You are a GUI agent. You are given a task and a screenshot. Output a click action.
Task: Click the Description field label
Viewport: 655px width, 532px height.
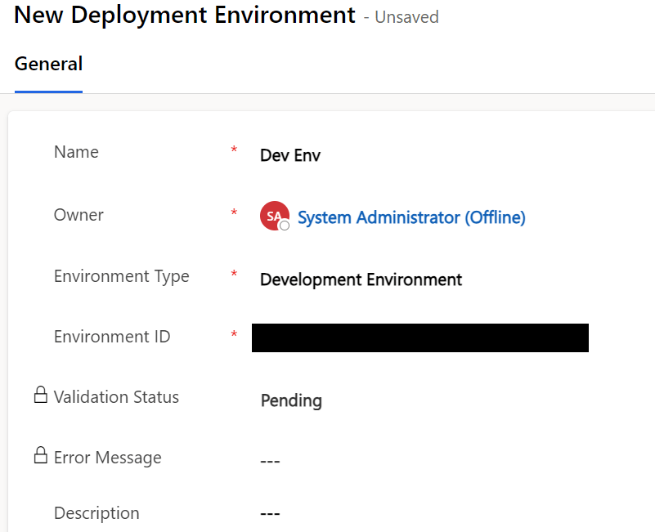[96, 513]
